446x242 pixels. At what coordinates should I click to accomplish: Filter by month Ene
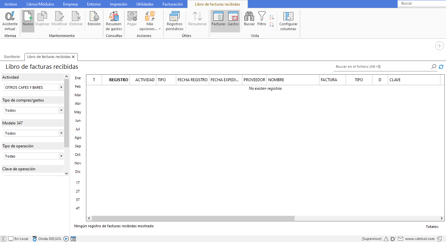click(78, 78)
